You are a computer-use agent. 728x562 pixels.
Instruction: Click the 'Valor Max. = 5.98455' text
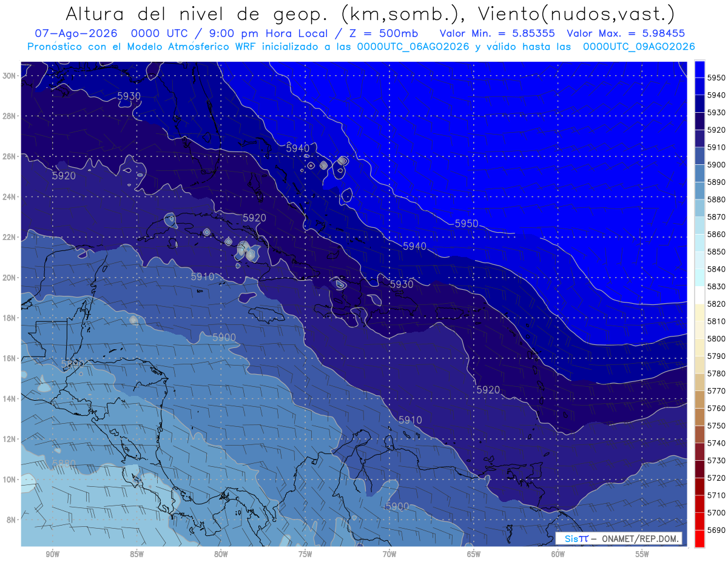[625, 33]
